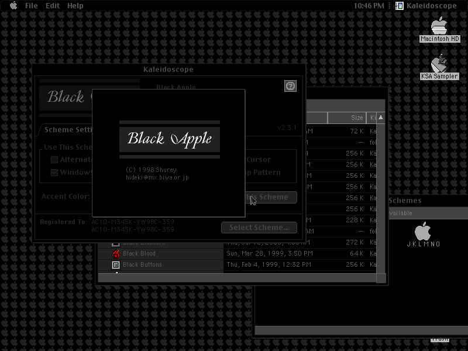Click the partly hidden This Scheme button
468x351 pixels.
click(x=271, y=197)
